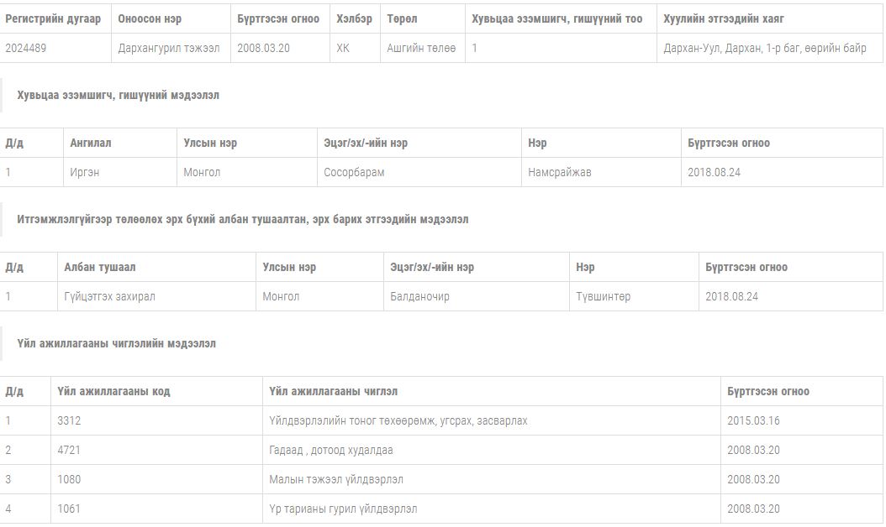Select position 'Гүйцэтгэх захирал'

[109, 296]
